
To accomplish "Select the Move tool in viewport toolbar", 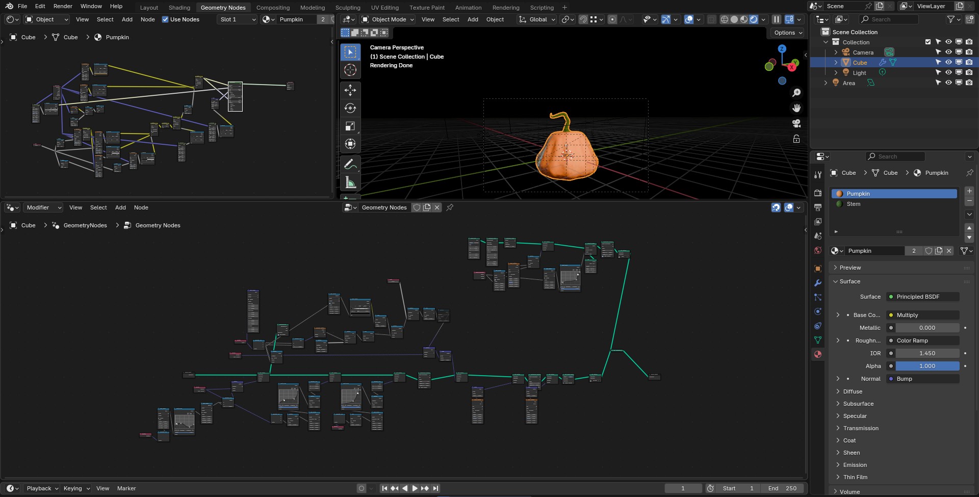I will click(350, 90).
